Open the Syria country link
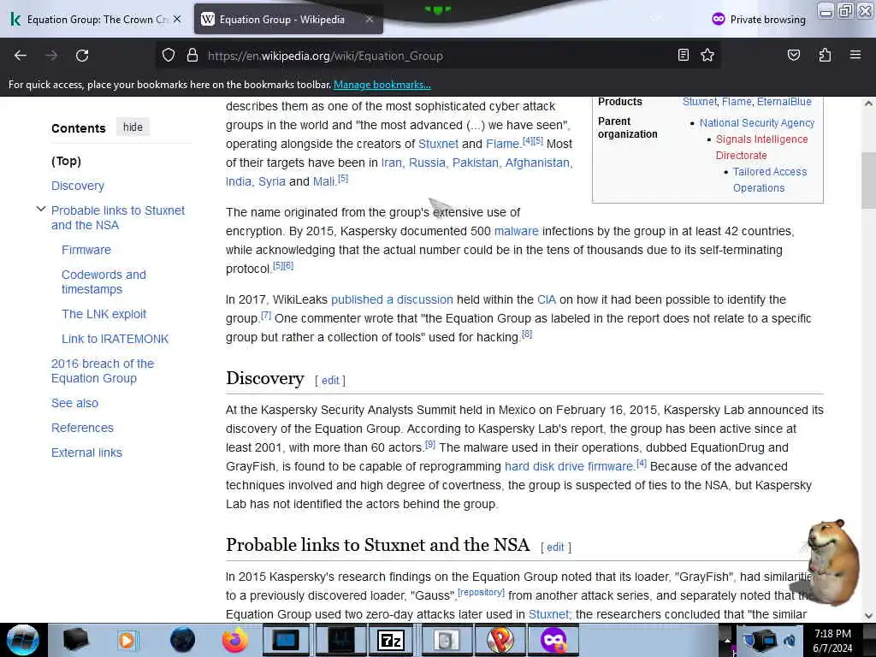This screenshot has width=876, height=657. click(x=271, y=181)
